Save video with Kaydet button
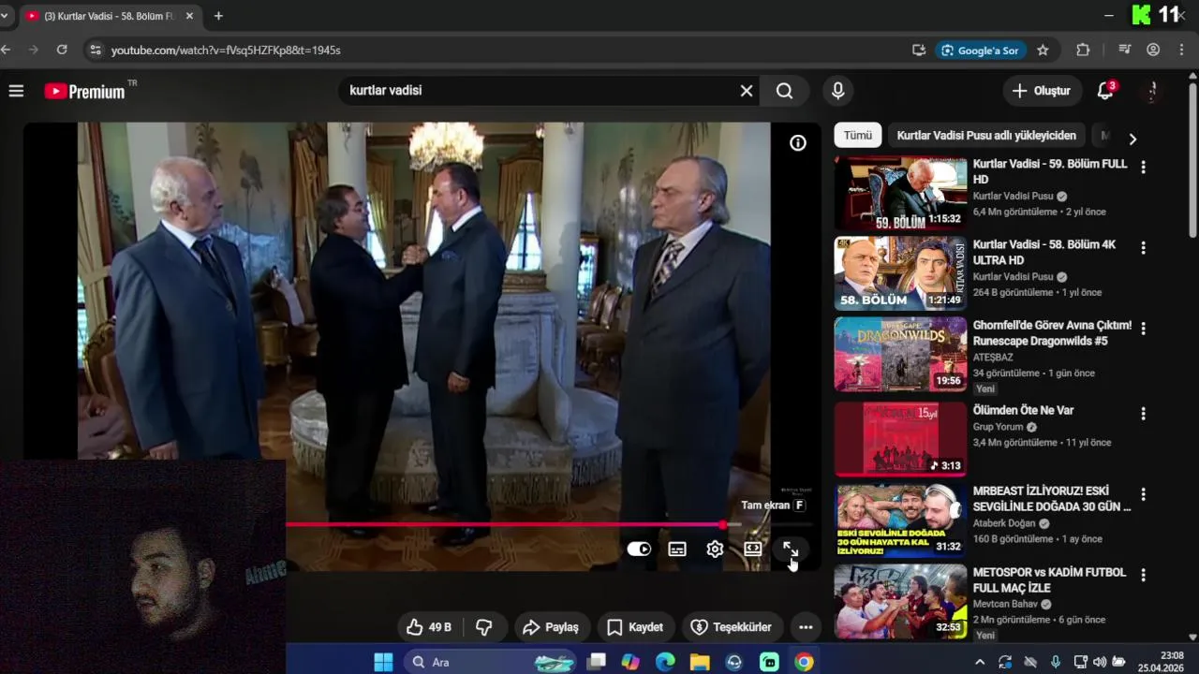 (x=635, y=627)
